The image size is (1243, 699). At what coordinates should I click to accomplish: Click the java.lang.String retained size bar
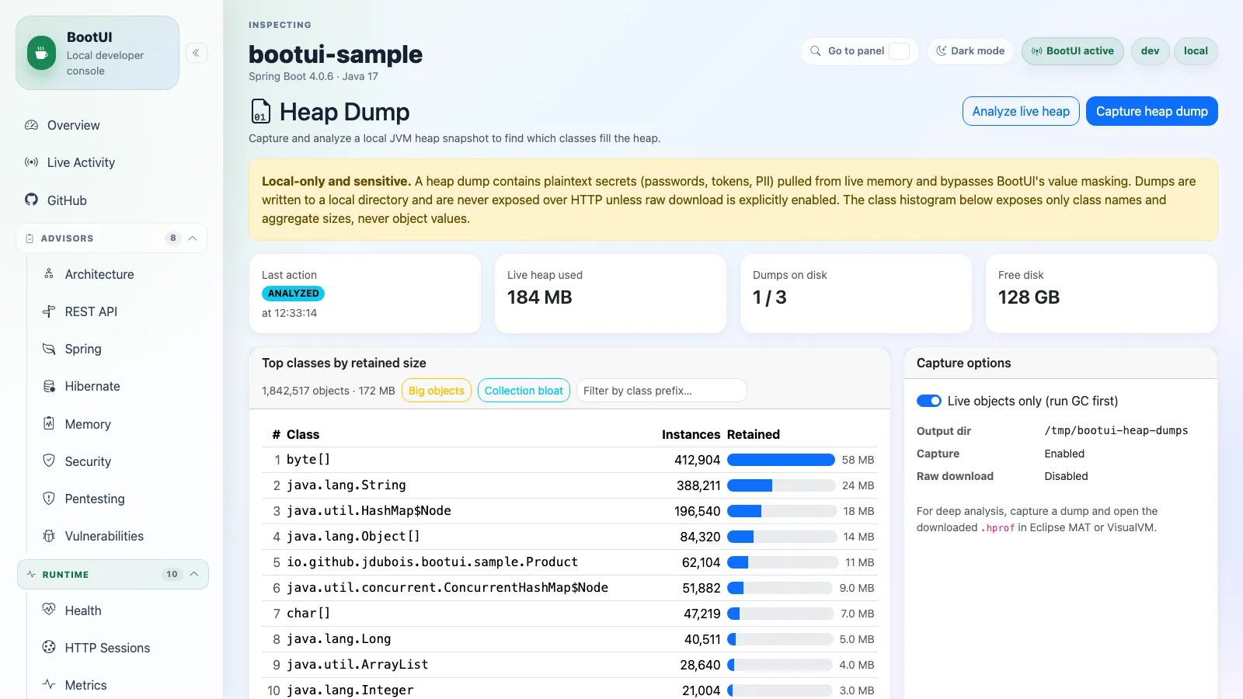coord(781,485)
